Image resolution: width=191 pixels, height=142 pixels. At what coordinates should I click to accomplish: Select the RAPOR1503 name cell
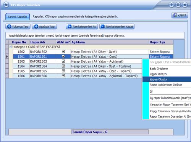pos(43,61)
